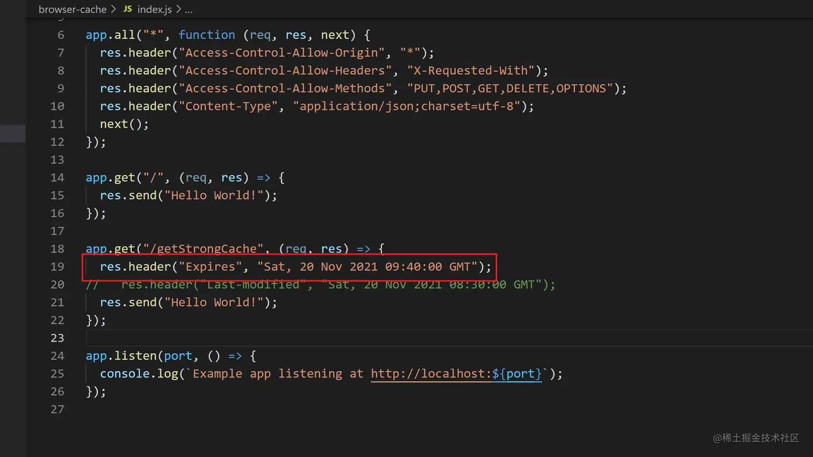Screen dimensions: 813x457
Task: Click app.listen on line 24
Action: point(121,356)
